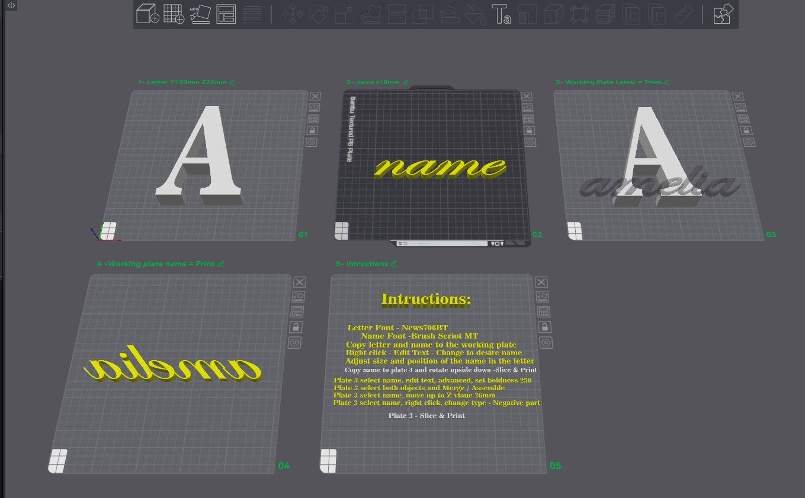The image size is (805, 498).
Task: Auto orient objects on plate 05
Action: [542, 297]
